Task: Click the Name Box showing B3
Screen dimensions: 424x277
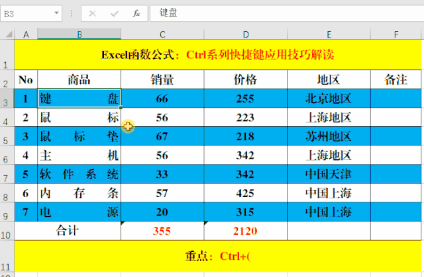Action: pyautogui.click(x=31, y=13)
